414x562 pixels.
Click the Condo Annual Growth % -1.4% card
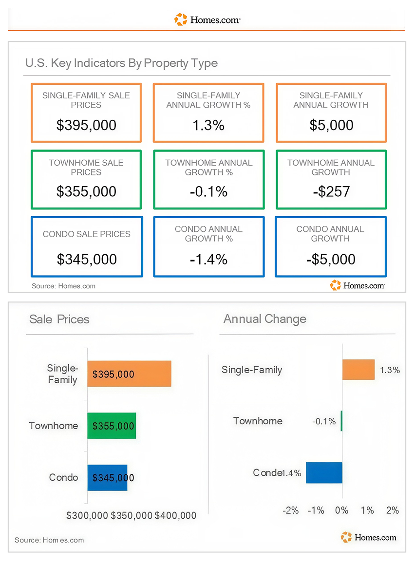208,246
